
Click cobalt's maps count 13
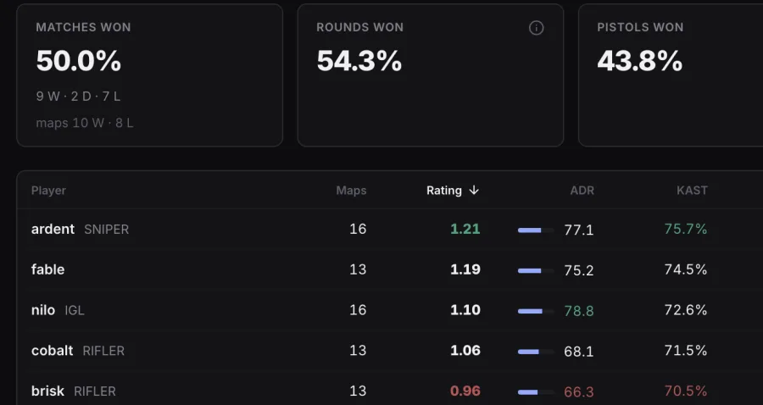point(358,351)
